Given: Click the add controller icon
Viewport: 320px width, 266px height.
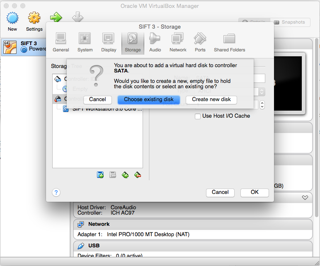Looking at the screenshot, I should pyautogui.click(x=125, y=175).
